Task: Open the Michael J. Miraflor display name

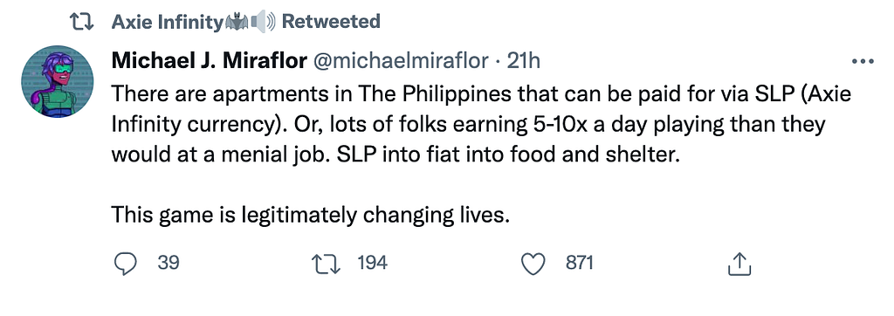Action: (208, 61)
